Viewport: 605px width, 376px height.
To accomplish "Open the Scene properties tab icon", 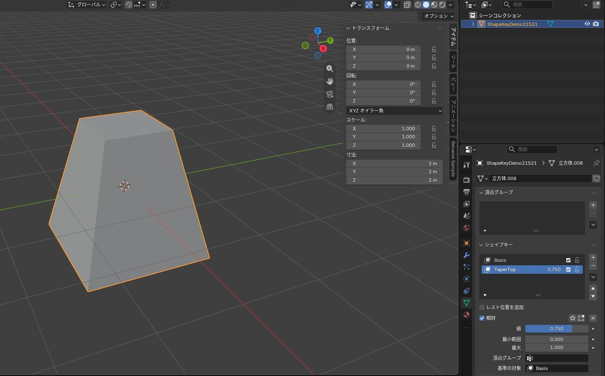I will pos(467,216).
